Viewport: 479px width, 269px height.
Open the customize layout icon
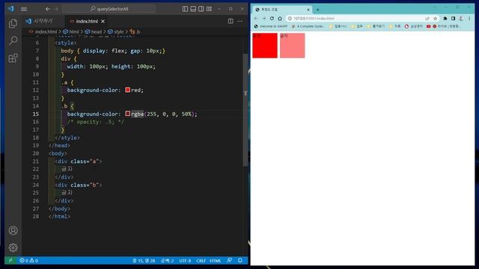tap(210, 9)
